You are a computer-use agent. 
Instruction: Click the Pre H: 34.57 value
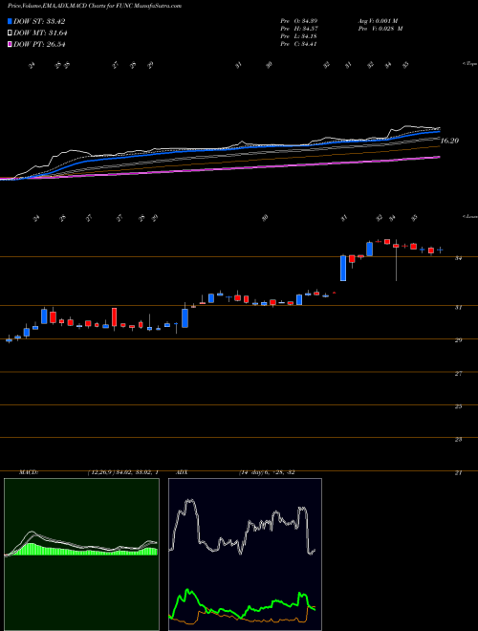[299, 29]
